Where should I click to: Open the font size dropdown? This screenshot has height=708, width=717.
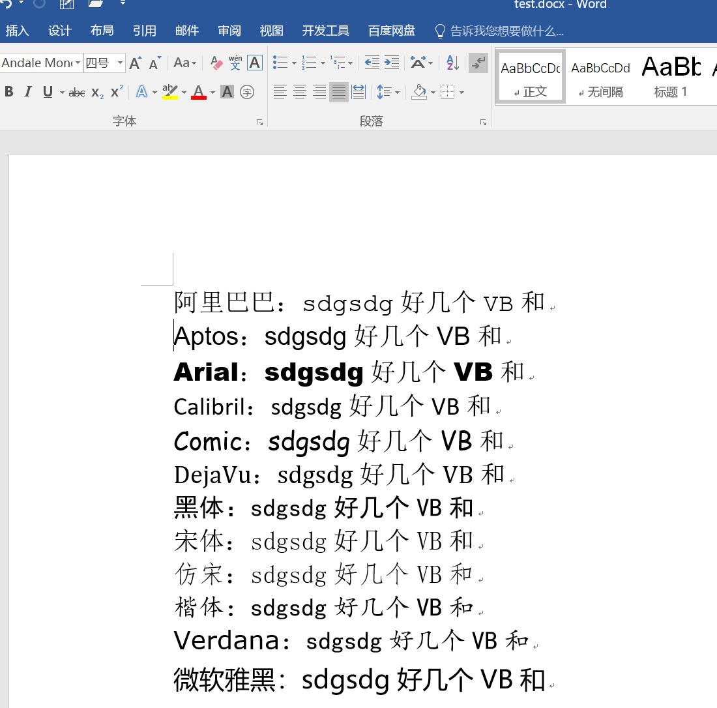121,63
